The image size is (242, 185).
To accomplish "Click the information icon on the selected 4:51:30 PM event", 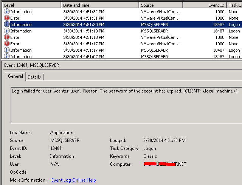I will pos(7,25).
